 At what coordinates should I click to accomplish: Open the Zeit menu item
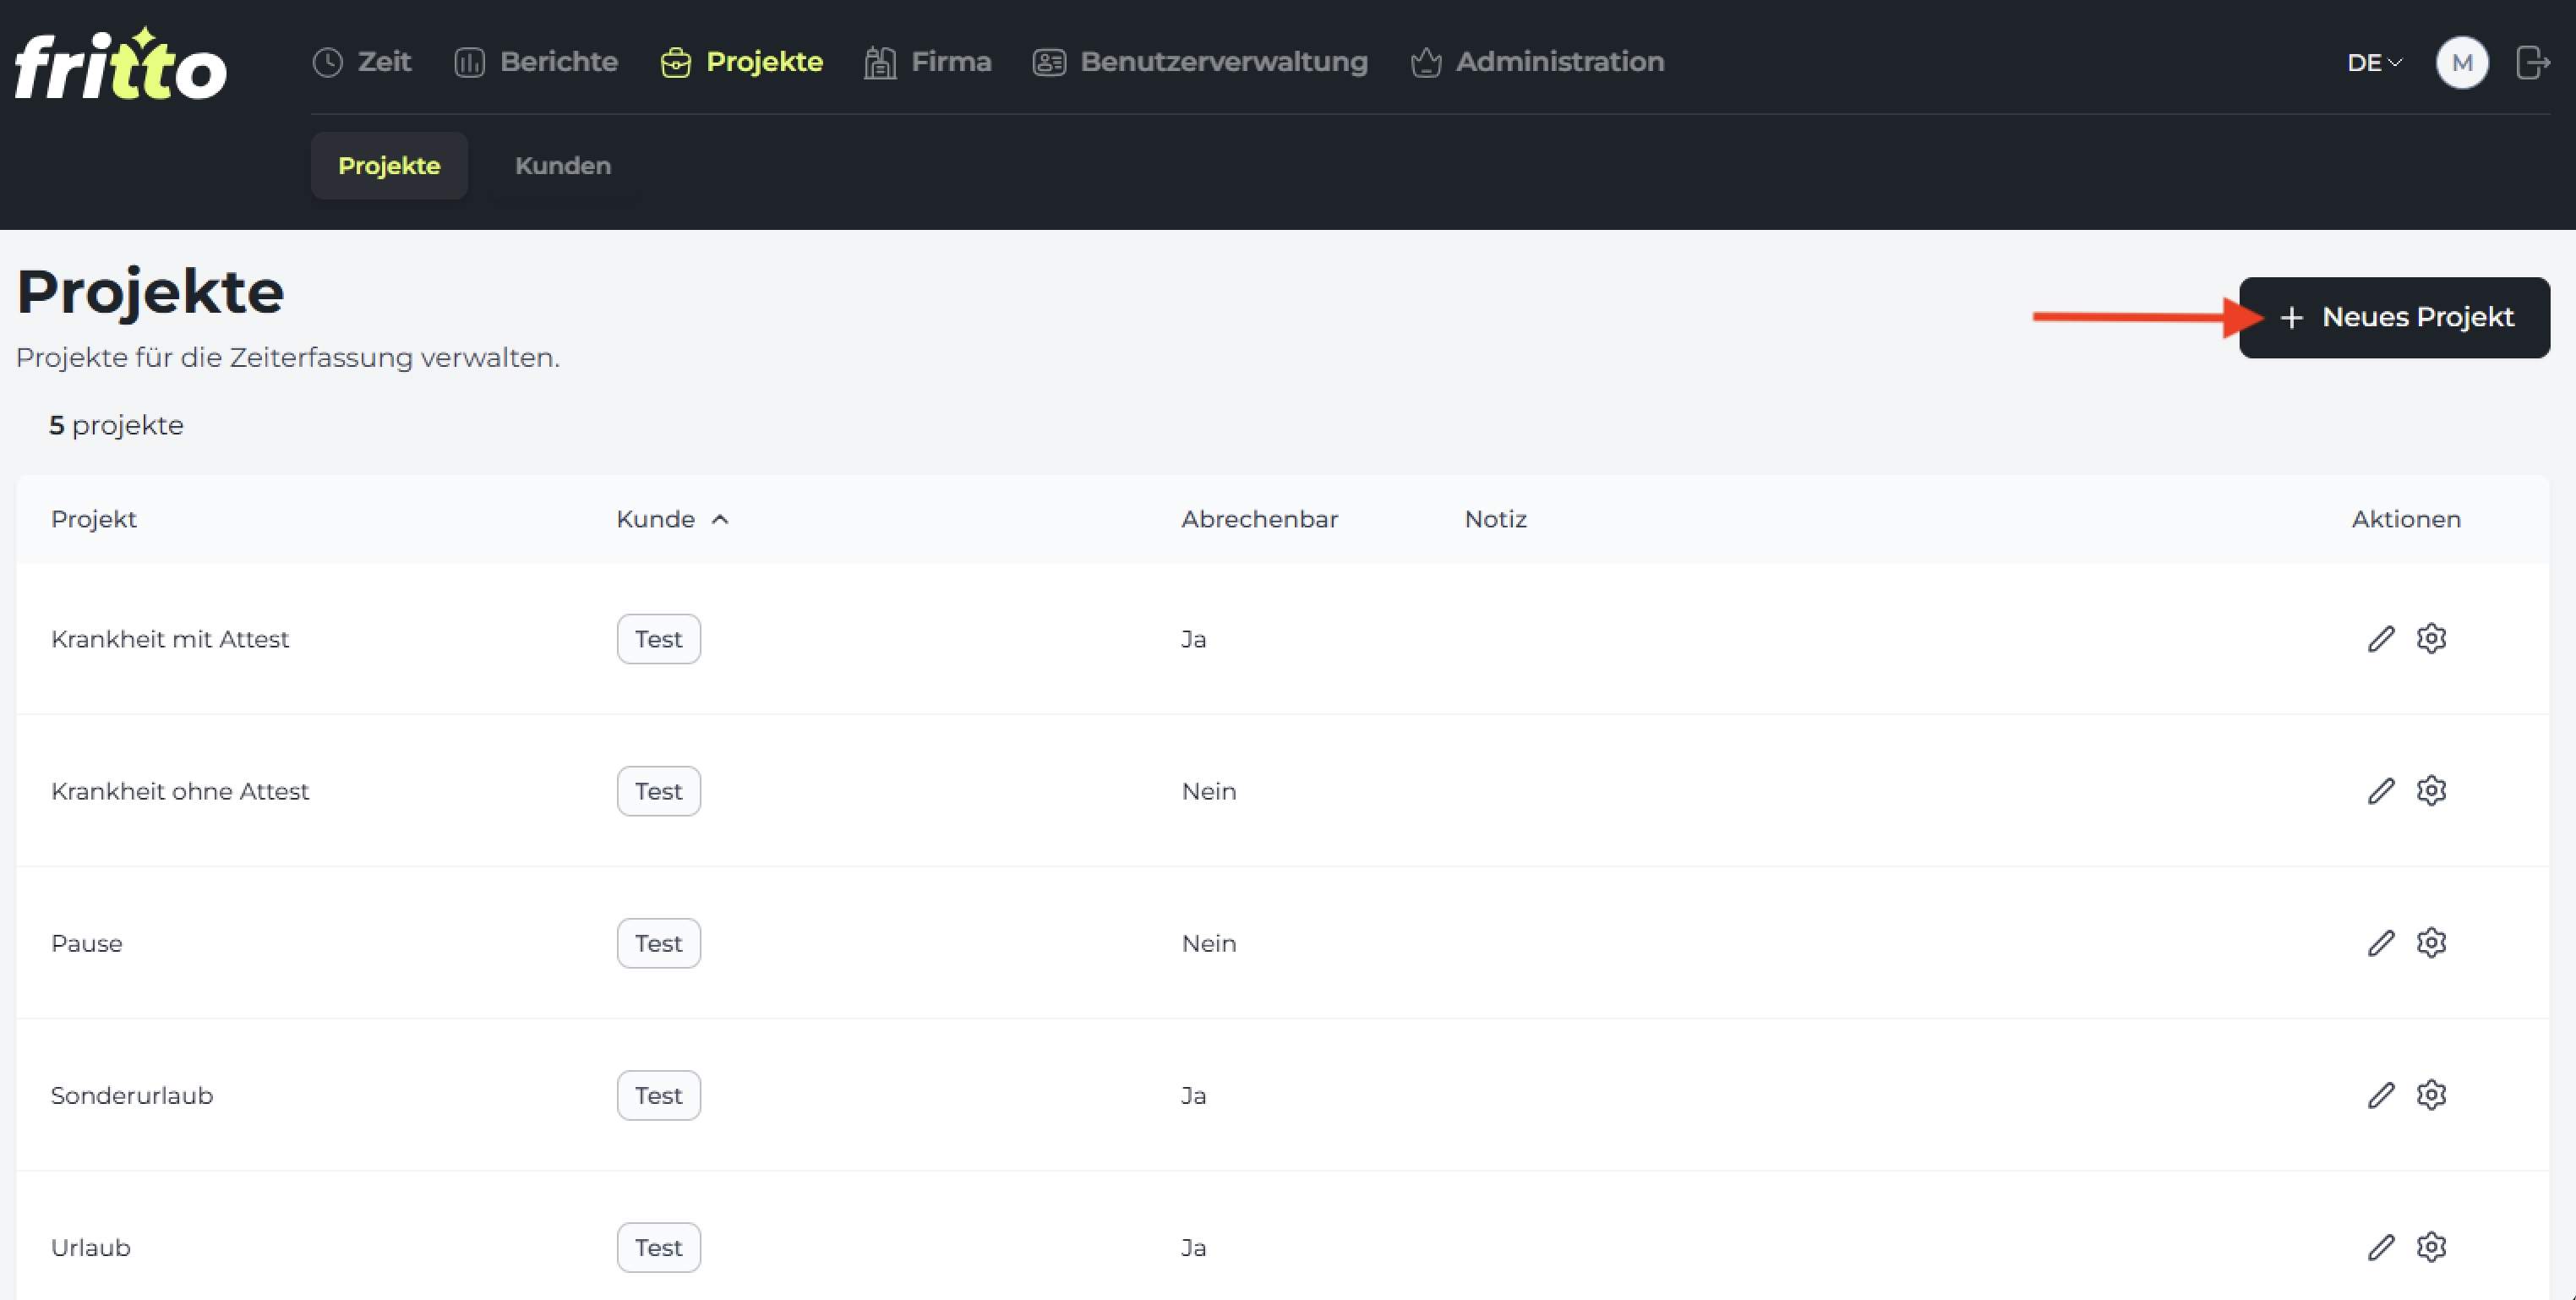point(361,62)
